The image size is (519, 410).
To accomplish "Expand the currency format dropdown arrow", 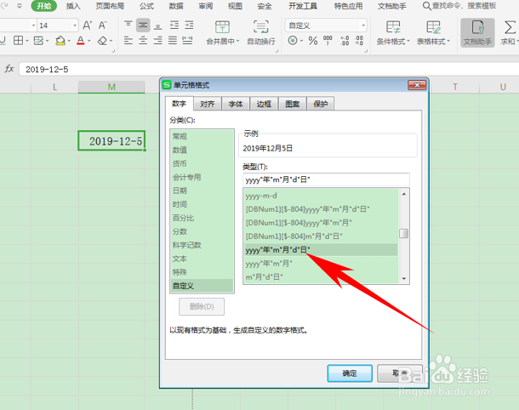I will click(x=301, y=41).
